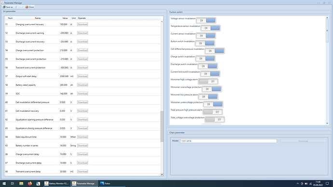Select the Equalization closing pressure difference row
The height and width of the screenshot is (187, 333).
click(83, 128)
